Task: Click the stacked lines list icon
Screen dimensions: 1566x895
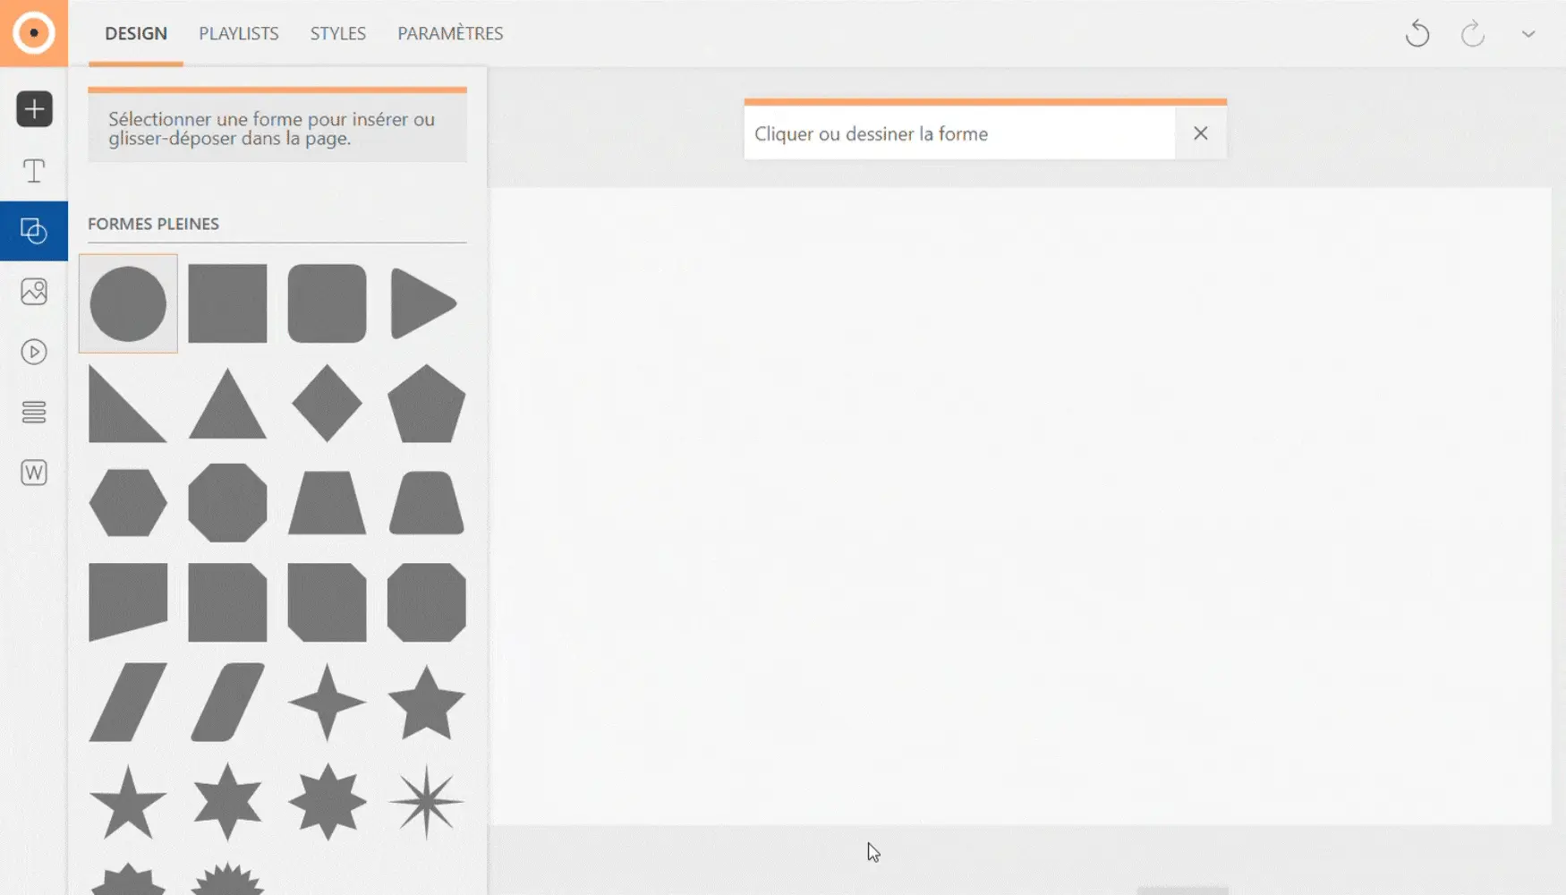Action: tap(34, 412)
